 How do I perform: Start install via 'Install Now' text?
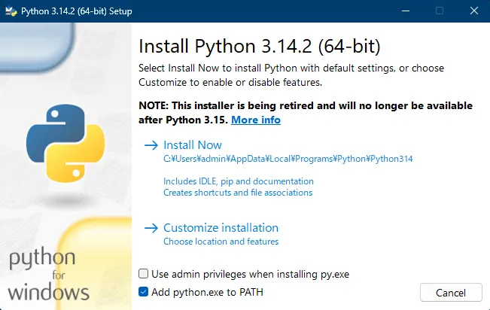(193, 145)
